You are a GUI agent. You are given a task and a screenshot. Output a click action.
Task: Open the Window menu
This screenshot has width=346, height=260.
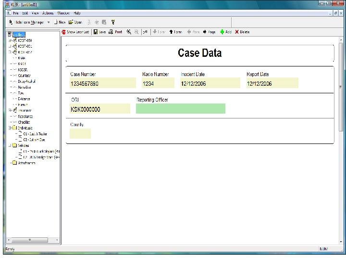[63, 13]
